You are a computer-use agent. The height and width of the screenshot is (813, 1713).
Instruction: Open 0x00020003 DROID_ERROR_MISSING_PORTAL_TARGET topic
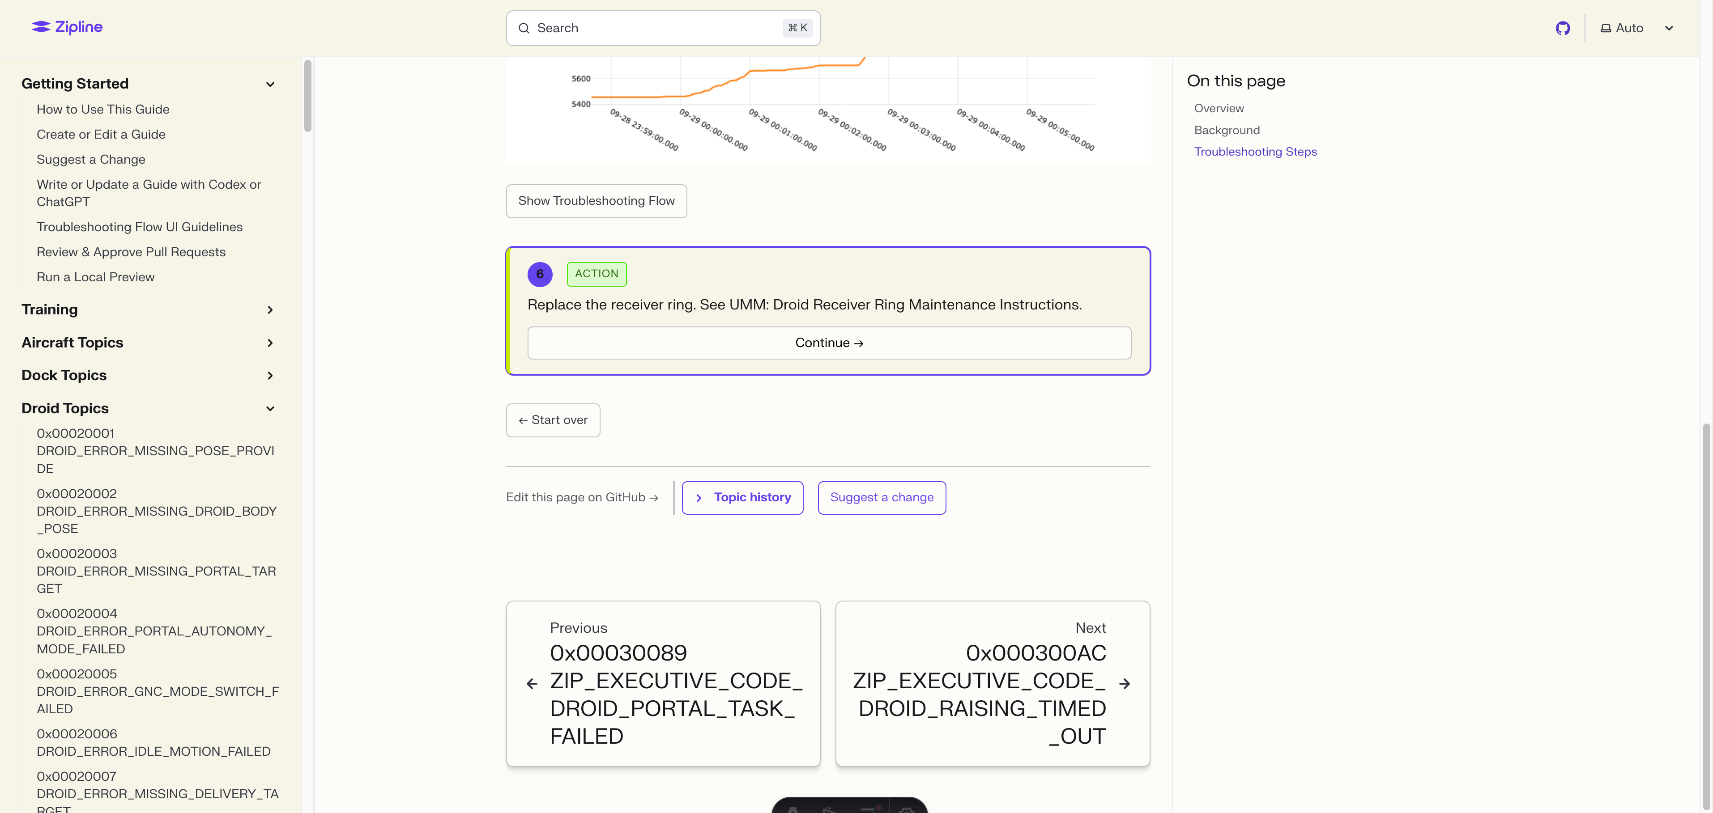[156, 571]
